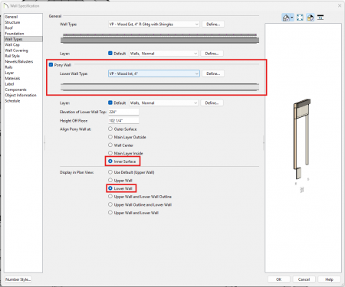Open Help for this dialog
Screen dimensions: 345x287
point(329,279)
